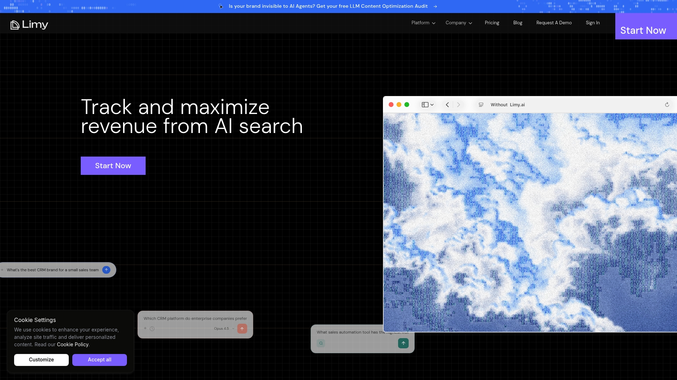The width and height of the screenshot is (677, 380).
Task: Click the search icon in sales automation prompt
Action: 321,343
